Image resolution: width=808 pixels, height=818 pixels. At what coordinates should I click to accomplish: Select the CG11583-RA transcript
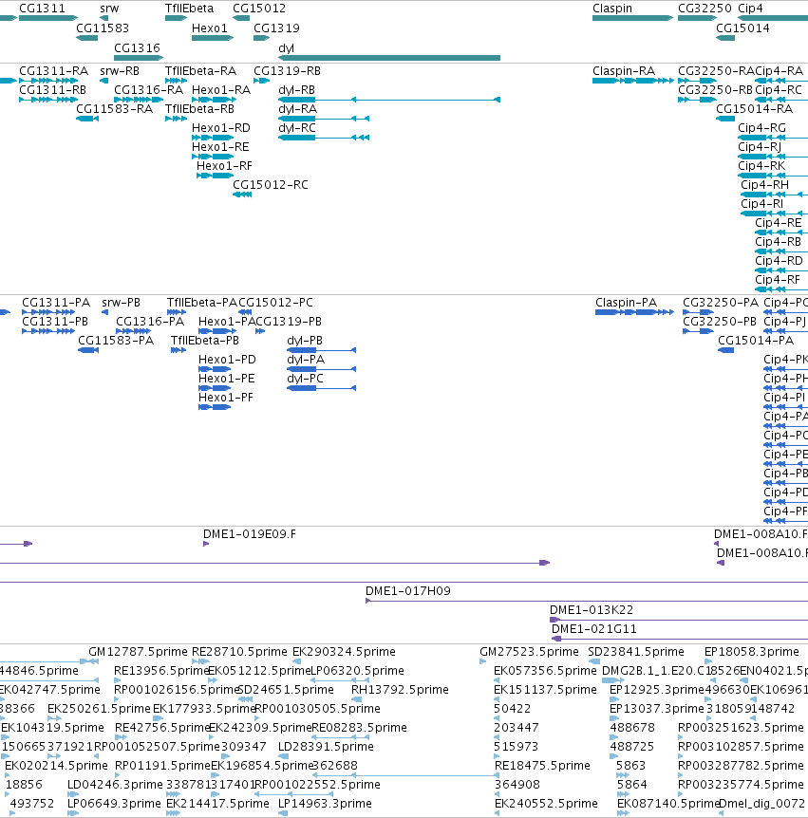tap(87, 119)
